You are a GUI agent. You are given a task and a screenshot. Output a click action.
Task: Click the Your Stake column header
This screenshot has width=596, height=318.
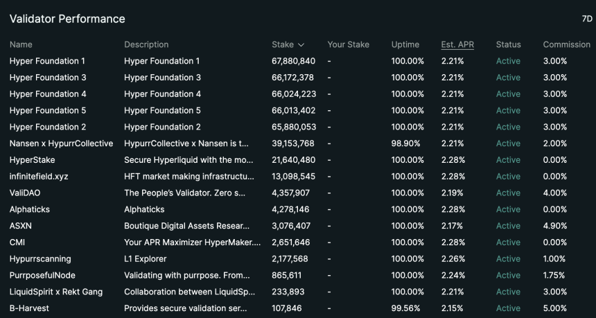point(348,44)
